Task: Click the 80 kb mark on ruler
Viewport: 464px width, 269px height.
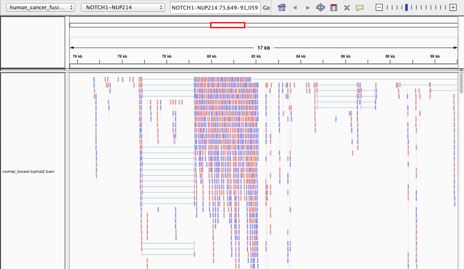Action: (211, 57)
